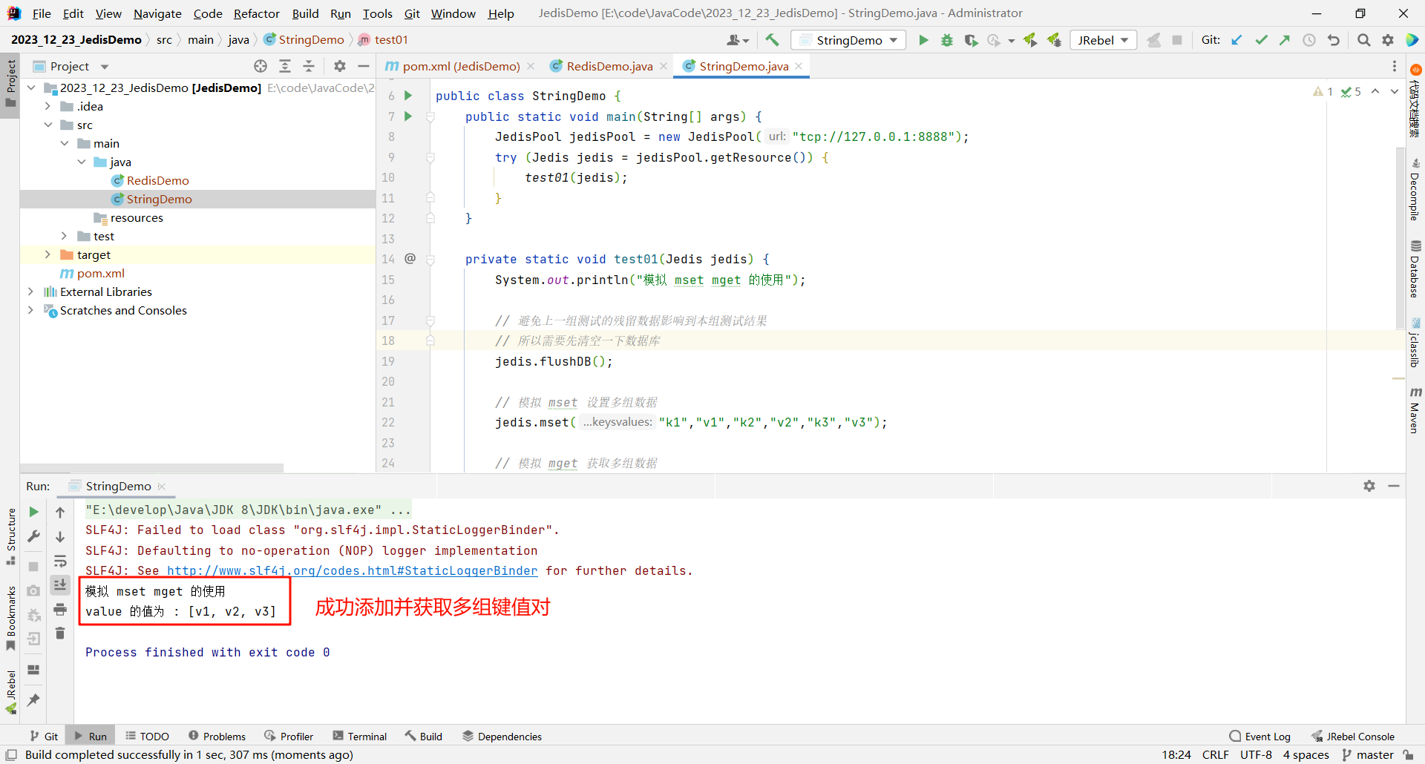
Task: Open Search Everywhere magnifier icon
Action: pyautogui.click(x=1364, y=40)
